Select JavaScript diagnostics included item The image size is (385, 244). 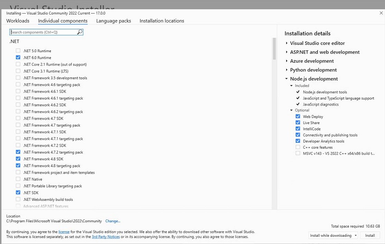321,104
